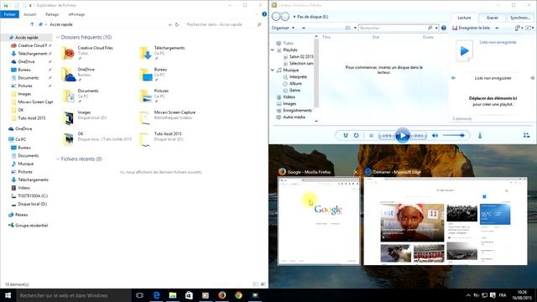Switch to the Synchroniser tab in Media Player

pyautogui.click(x=520, y=18)
